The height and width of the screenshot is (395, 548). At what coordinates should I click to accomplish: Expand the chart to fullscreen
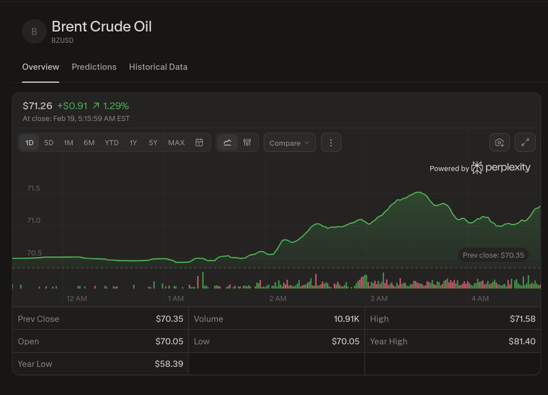[x=525, y=143]
